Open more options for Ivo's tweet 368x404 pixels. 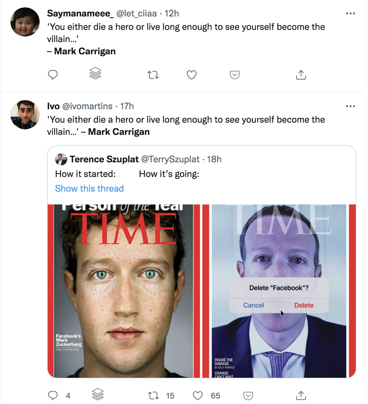coord(350,106)
